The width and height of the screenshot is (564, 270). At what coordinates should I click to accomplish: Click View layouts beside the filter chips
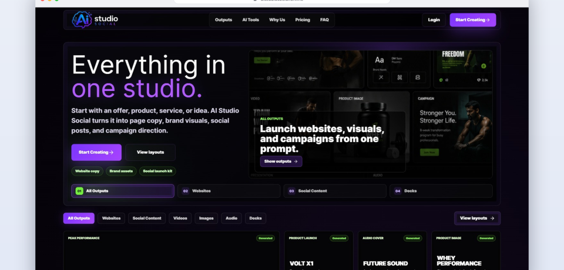click(x=477, y=218)
